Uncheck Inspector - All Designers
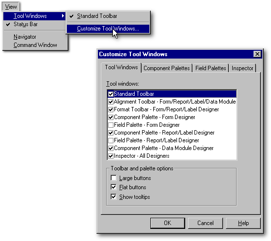The width and height of the screenshot is (271, 241). 111,156
